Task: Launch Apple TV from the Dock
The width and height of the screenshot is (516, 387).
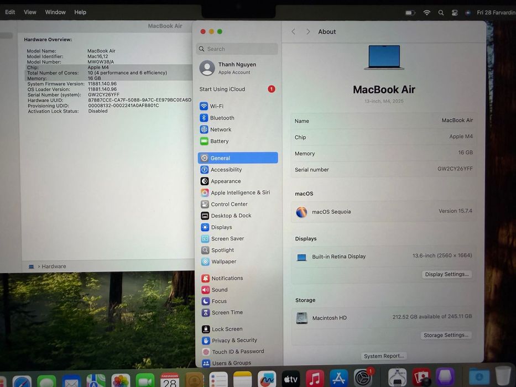Action: [x=290, y=379]
